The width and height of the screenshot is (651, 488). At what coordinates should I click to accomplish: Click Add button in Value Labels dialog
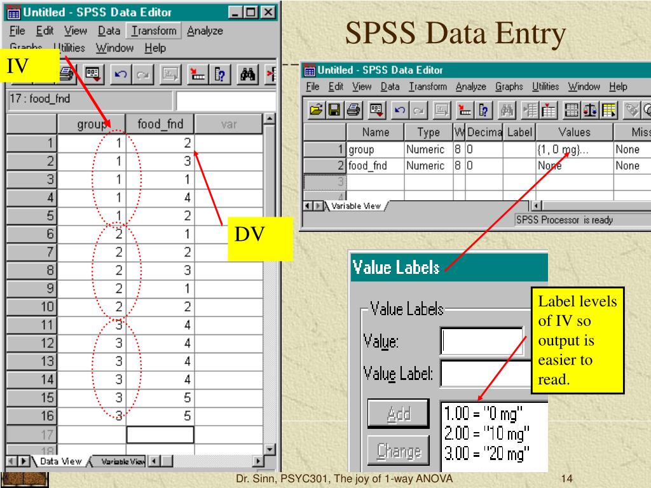tap(398, 413)
